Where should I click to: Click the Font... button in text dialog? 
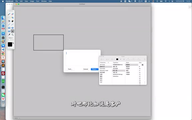point(70,69)
